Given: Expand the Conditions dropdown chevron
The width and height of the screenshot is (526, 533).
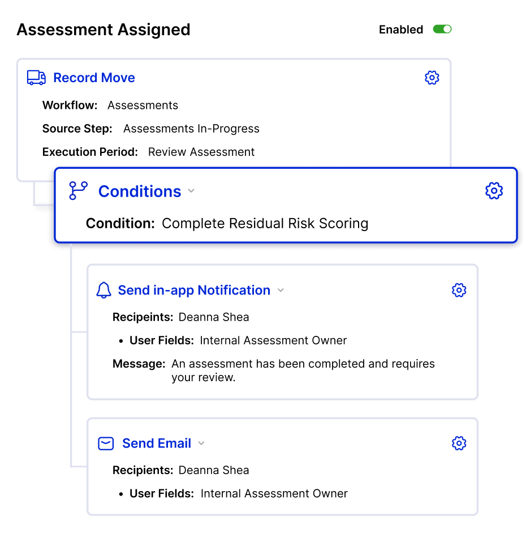Looking at the screenshot, I should 191,191.
